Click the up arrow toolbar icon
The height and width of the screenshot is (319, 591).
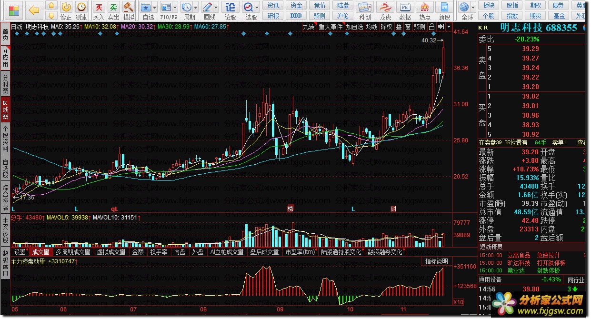(51, 5)
